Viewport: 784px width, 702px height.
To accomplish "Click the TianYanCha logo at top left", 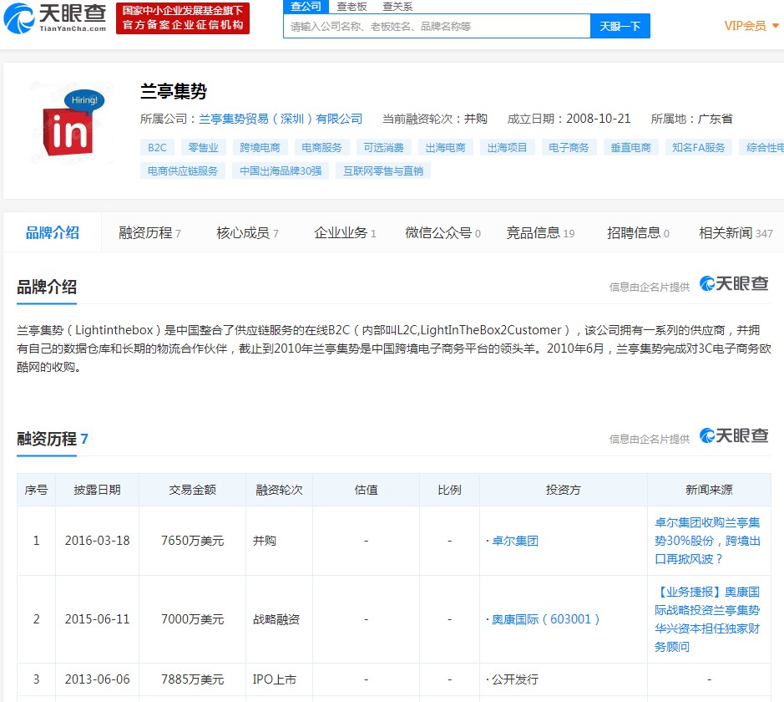I will [x=54, y=18].
